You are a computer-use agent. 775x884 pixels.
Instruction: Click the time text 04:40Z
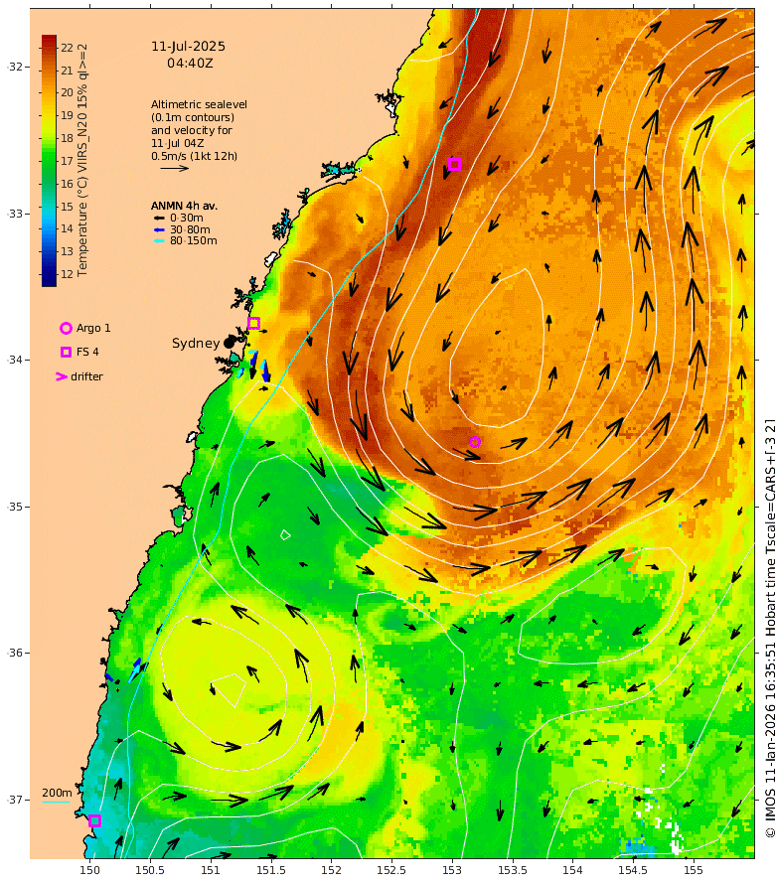(190, 64)
